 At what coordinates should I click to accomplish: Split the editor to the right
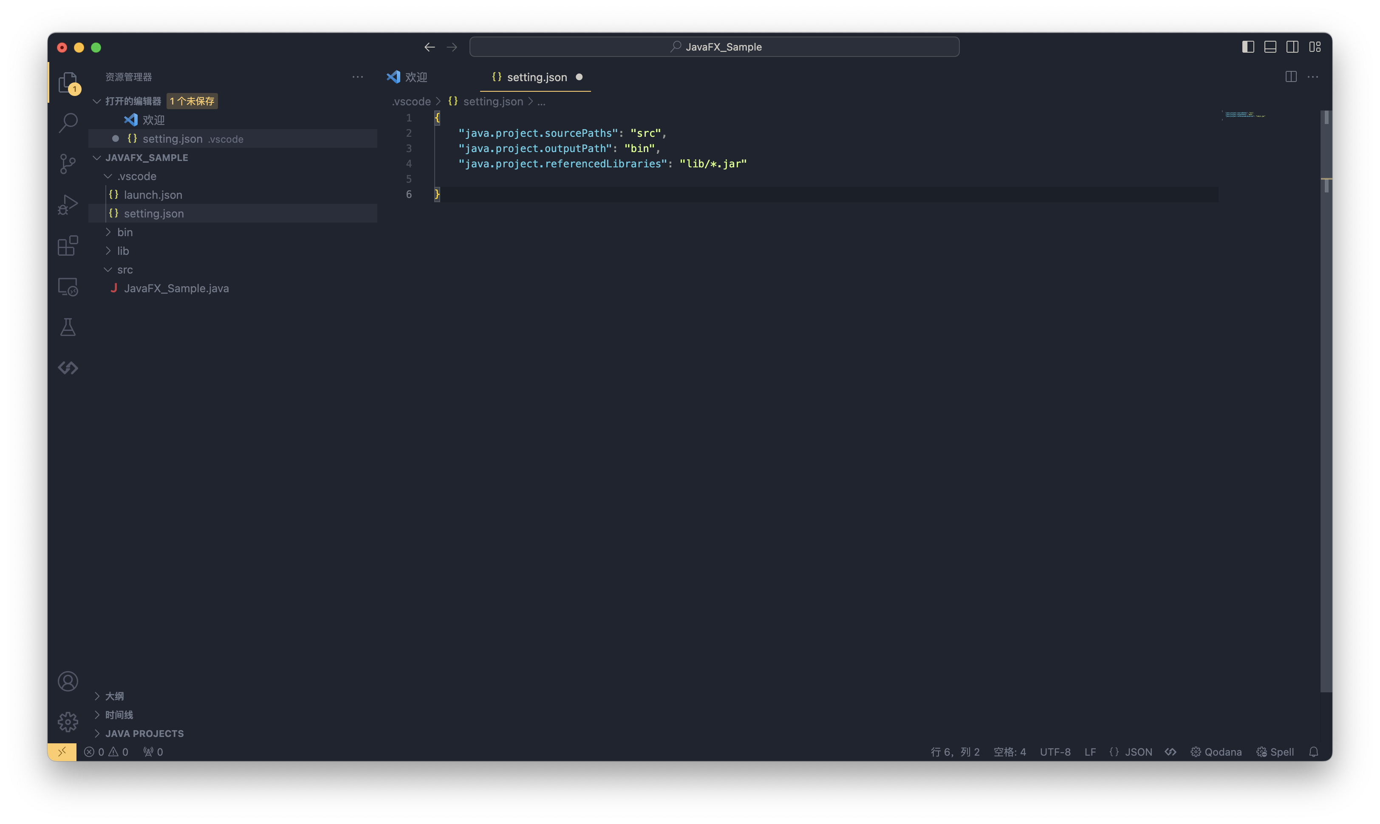click(x=1291, y=76)
